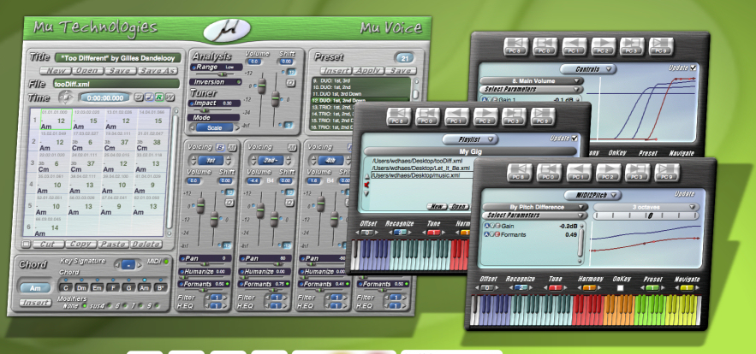
Task: Click PC 2 play arrow in Controls window
Action: click(603, 47)
